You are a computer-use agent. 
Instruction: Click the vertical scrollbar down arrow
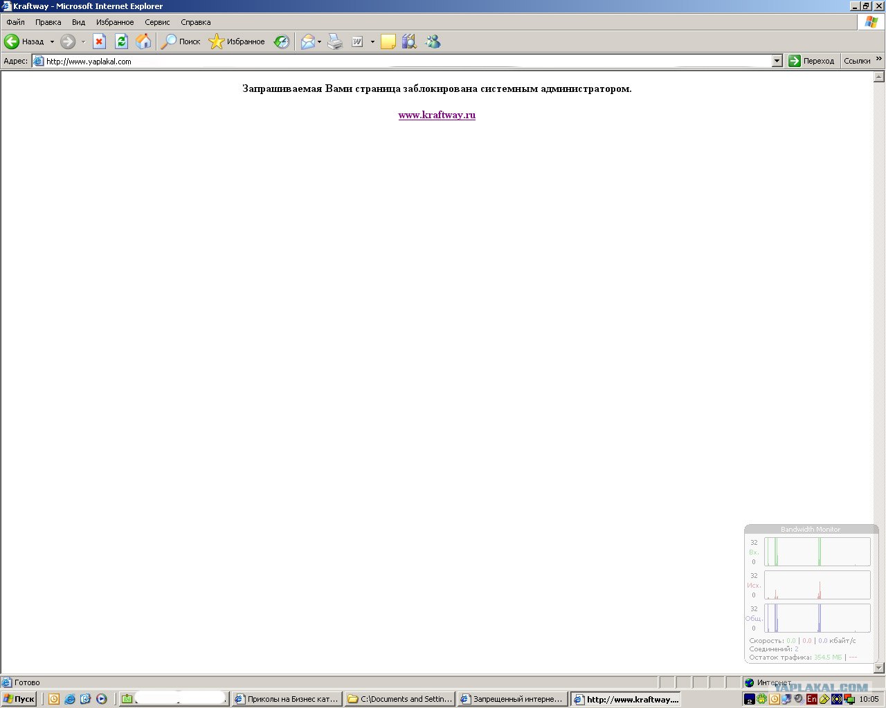coord(879,668)
